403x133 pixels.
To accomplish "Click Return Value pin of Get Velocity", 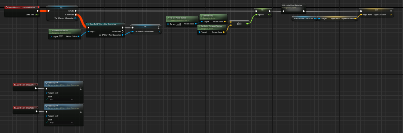I will pos(225,22).
